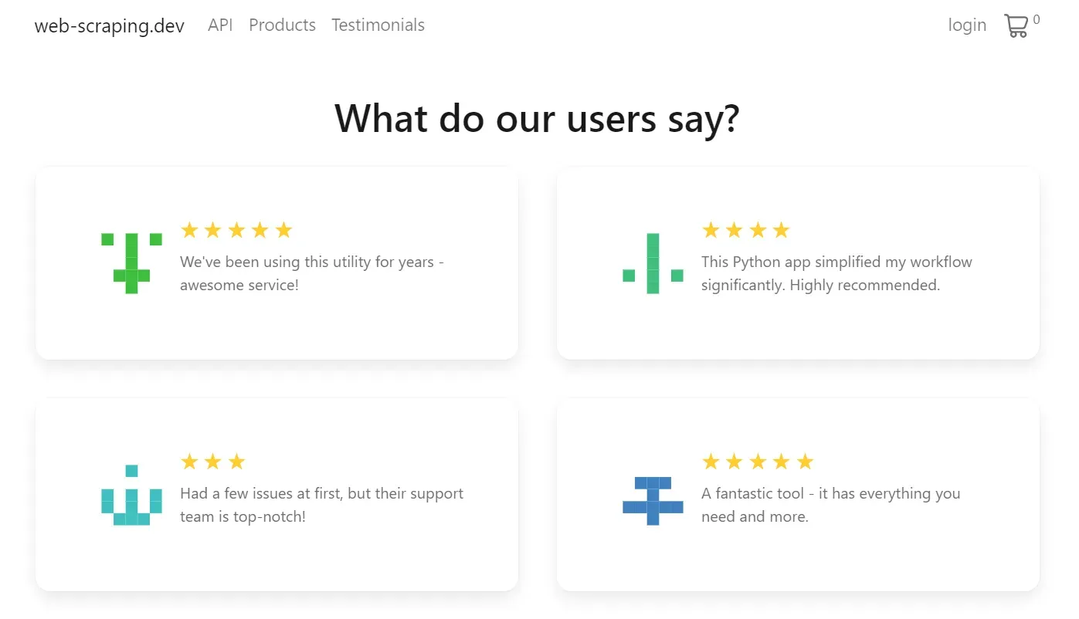This screenshot has height=619, width=1079.
Task: Click the Python workflow testimonial text
Action: pyautogui.click(x=836, y=273)
